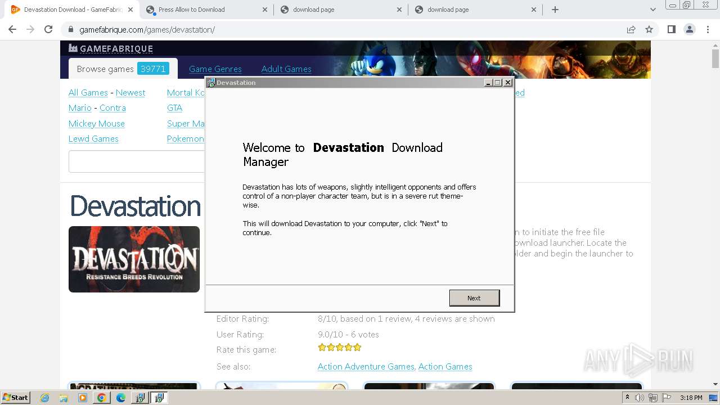This screenshot has height=405, width=720.
Task: Open Chrome side panel icon
Action: pos(671,29)
